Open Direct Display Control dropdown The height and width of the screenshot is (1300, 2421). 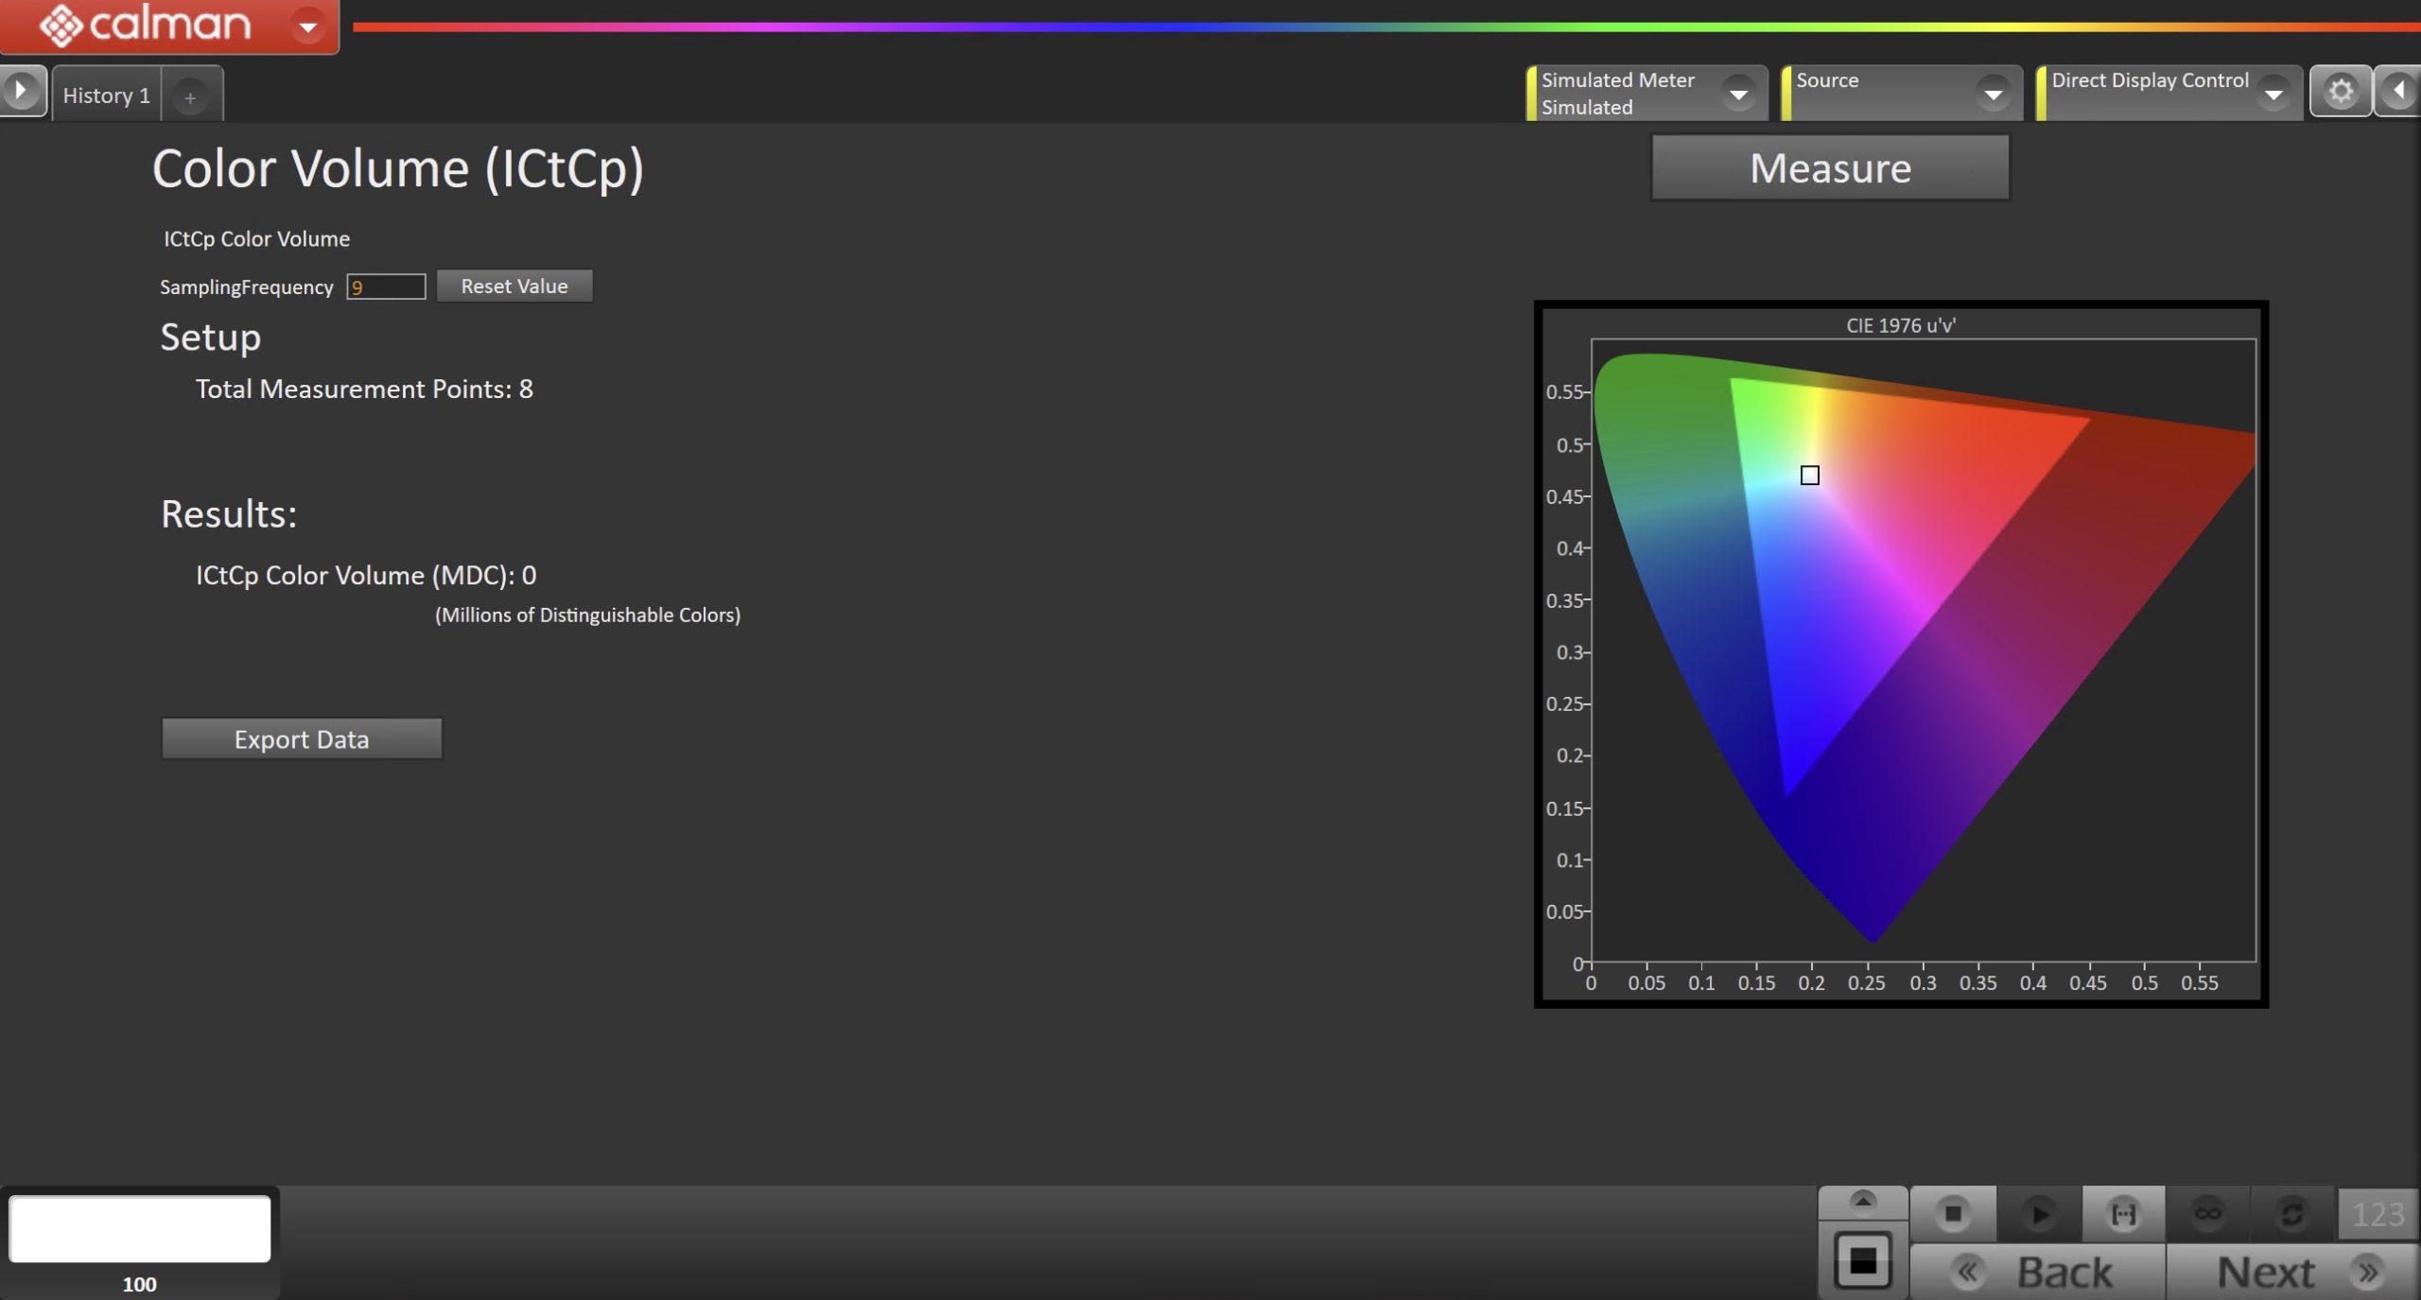pos(2273,94)
